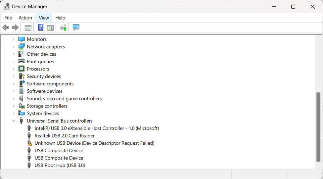
Task: Expand the Network adapters node
Action: [14, 47]
